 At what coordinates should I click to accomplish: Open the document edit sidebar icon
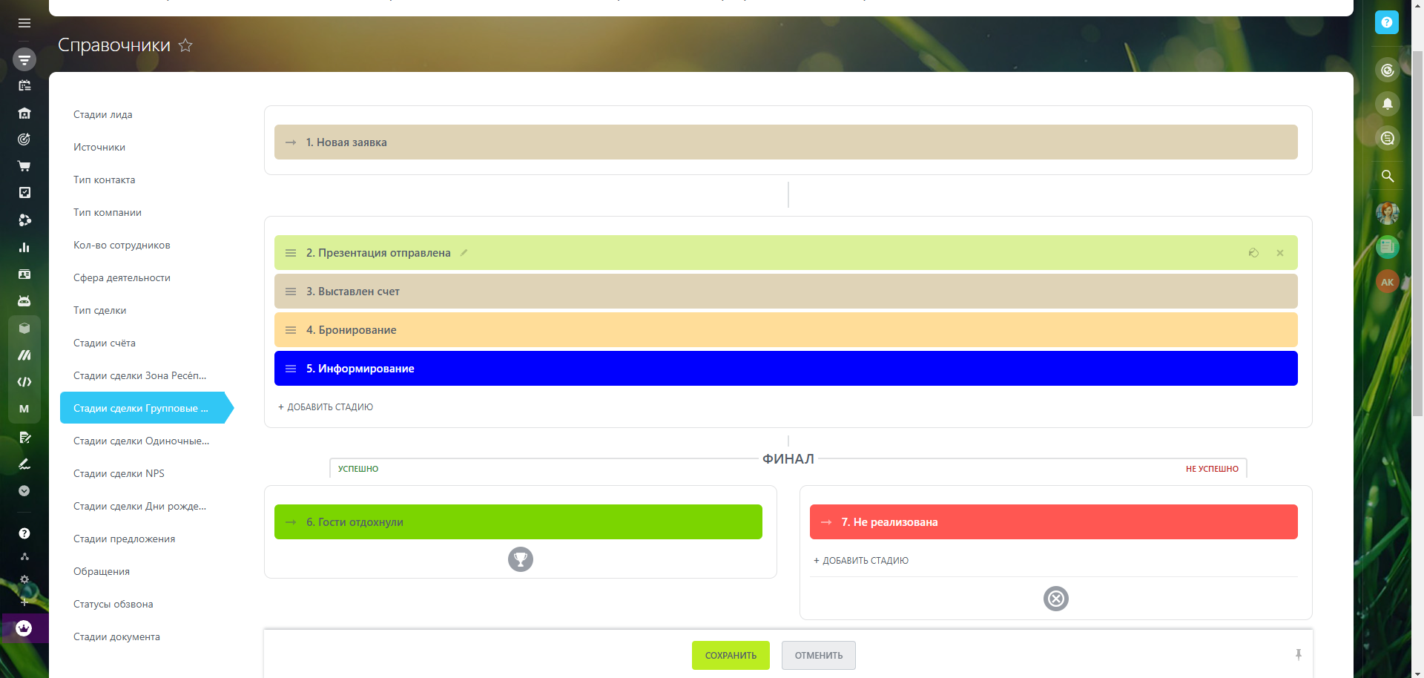24,437
